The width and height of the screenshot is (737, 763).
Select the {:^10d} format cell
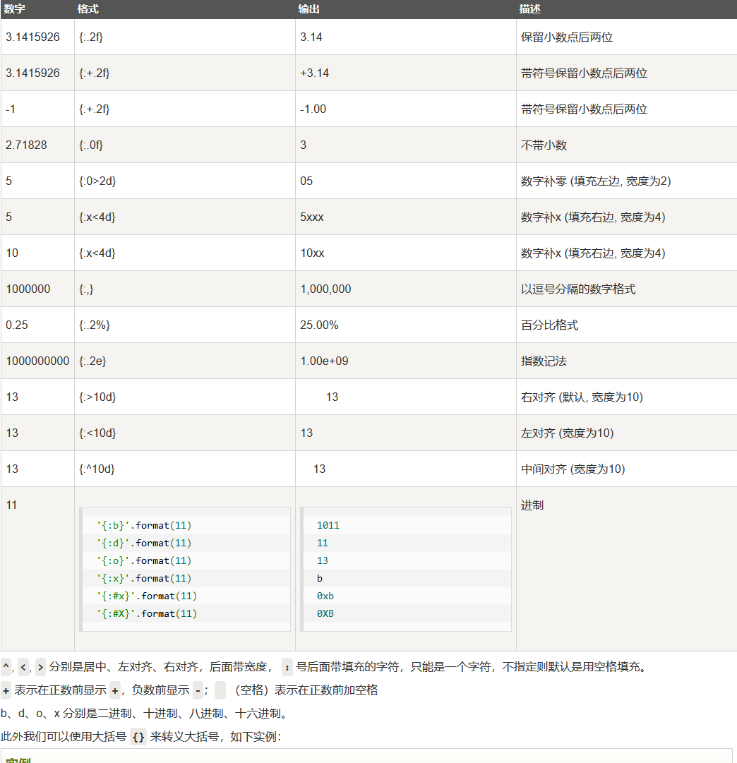[x=185, y=469]
